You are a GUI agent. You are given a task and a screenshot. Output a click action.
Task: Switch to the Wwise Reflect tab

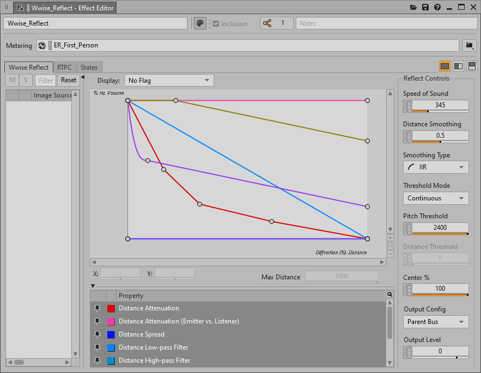28,67
